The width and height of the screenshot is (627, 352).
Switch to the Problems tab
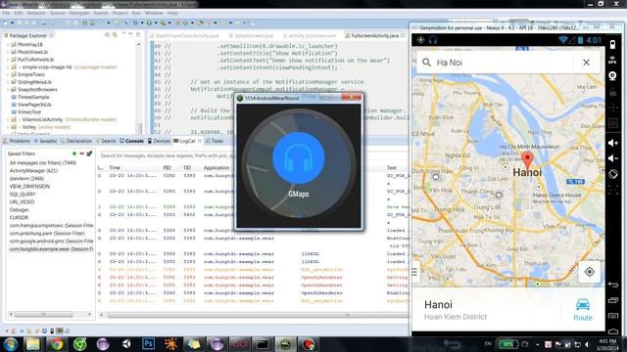[17, 141]
